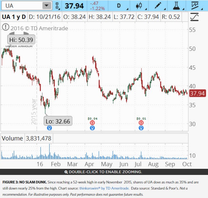Click the Double-click to enable zooming bar

coord(104,172)
